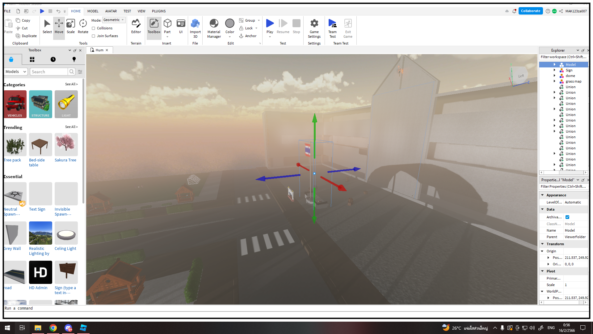This screenshot has width=593, height=334.
Task: Open the Group dropdown arrow
Action: click(259, 20)
